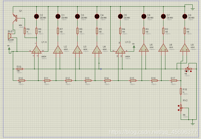
Task: Click the U1:D op-amp triangle
Action: click(x=120, y=50)
